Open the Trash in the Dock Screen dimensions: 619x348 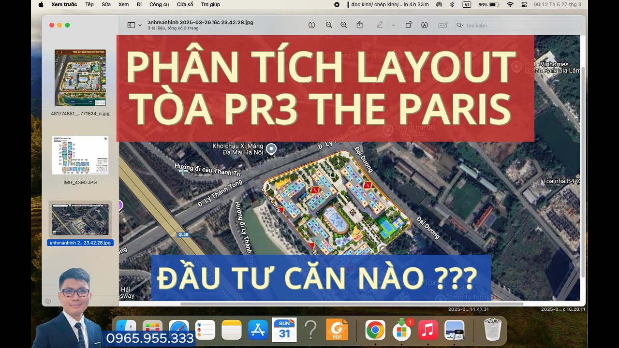(x=492, y=330)
